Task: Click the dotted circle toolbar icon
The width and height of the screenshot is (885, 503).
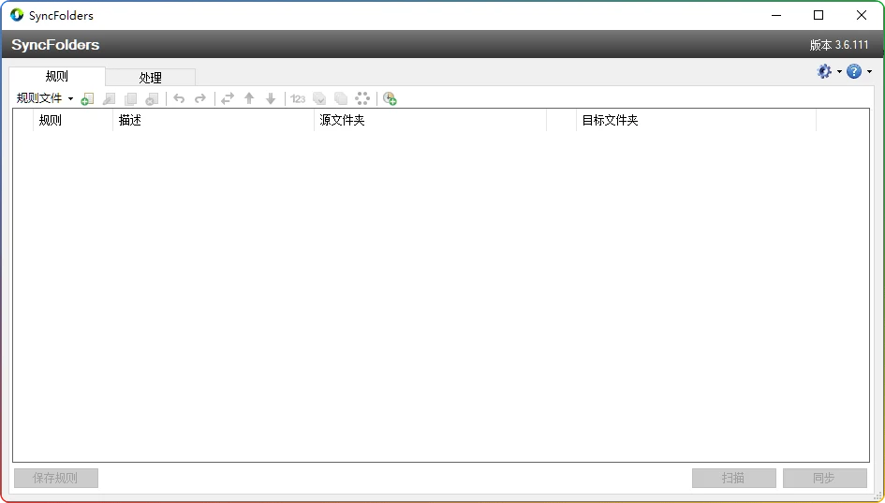Action: (362, 98)
